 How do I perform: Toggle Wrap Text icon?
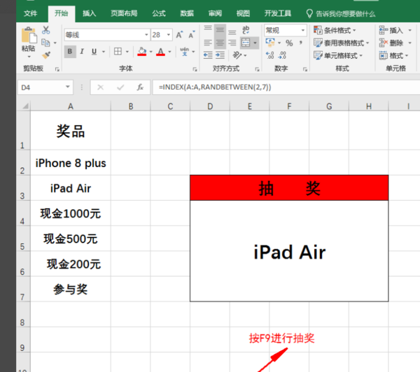coord(246,29)
